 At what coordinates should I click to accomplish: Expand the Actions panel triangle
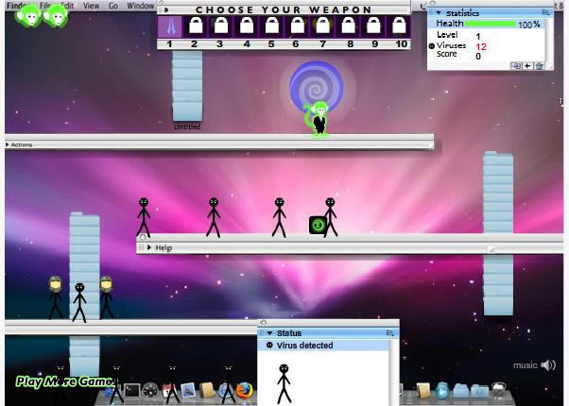click(8, 144)
